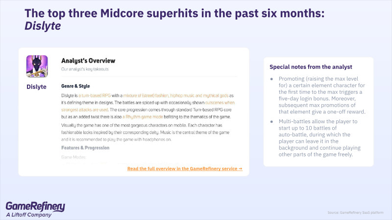Click the first bullet about promoting characters
The image size is (392, 220).
(322, 95)
